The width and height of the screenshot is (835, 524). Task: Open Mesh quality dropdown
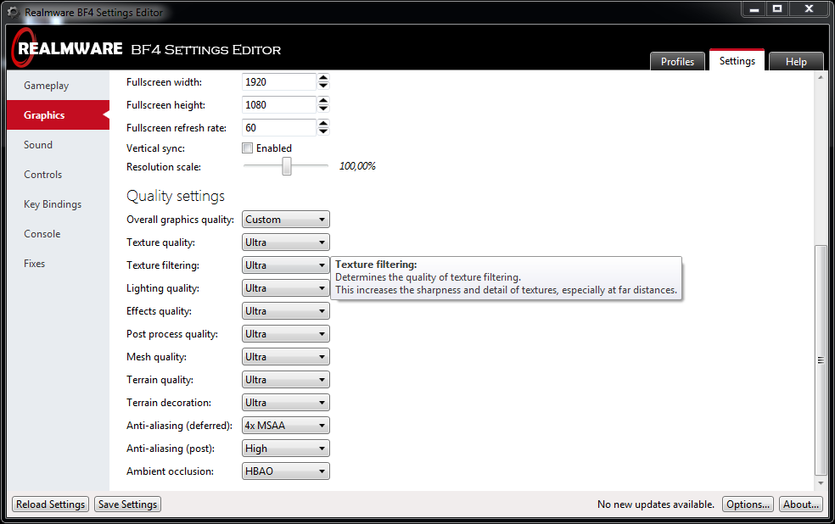[286, 356]
